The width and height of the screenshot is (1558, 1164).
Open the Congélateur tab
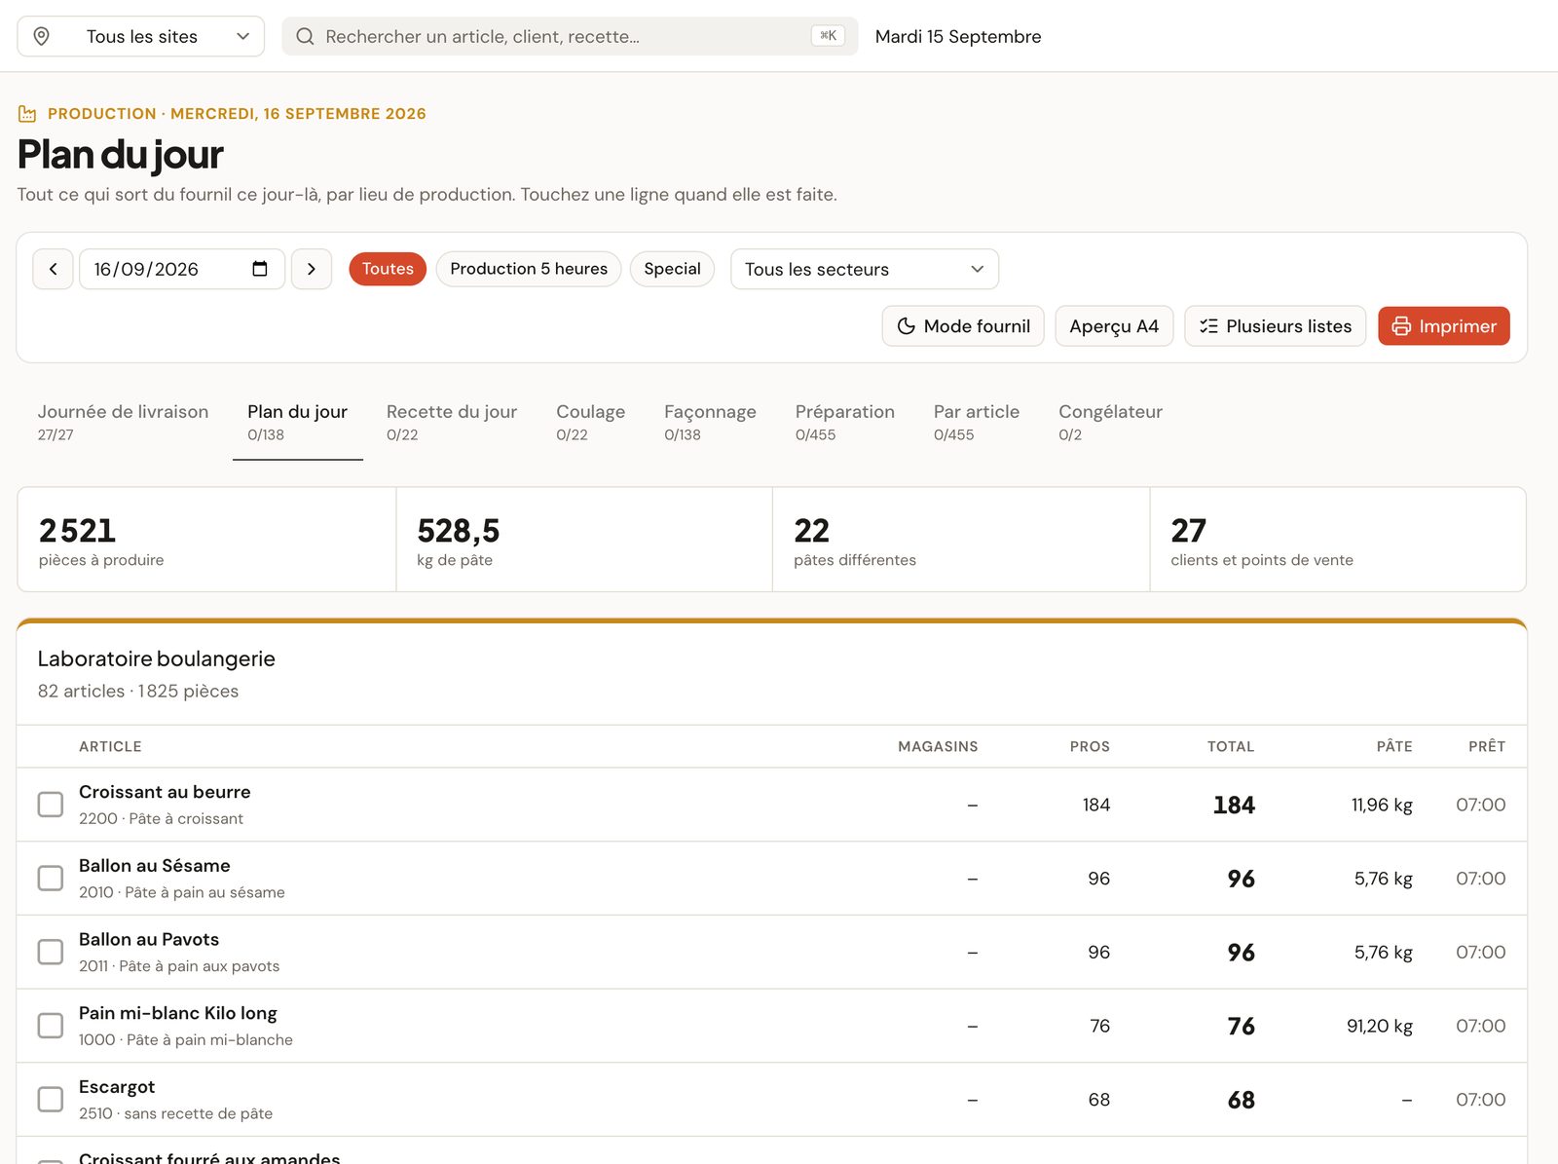pyautogui.click(x=1110, y=422)
